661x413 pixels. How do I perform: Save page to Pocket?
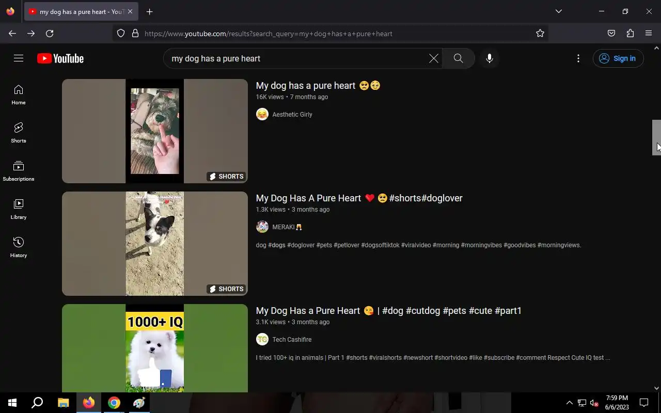611,33
